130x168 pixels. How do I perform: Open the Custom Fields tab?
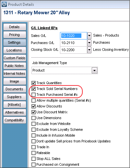coord(15,58)
